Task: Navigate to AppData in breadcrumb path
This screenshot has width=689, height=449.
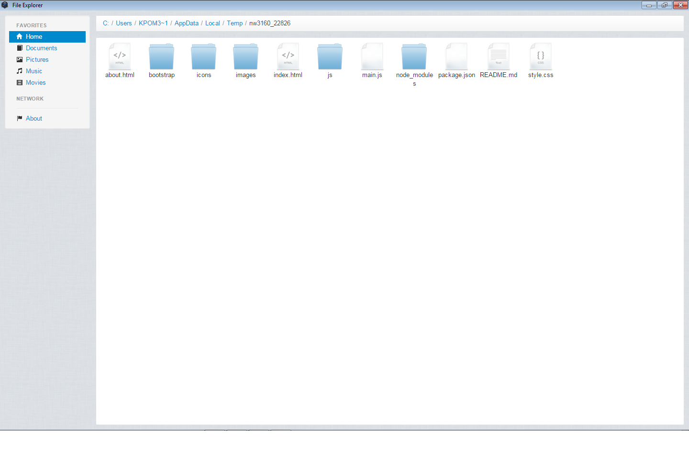Action: (x=186, y=23)
